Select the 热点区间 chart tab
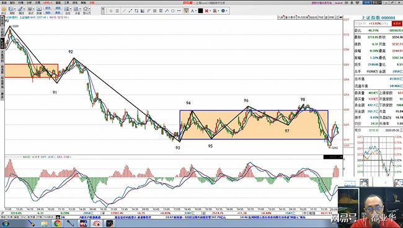403x228 pixels. (303, 17)
